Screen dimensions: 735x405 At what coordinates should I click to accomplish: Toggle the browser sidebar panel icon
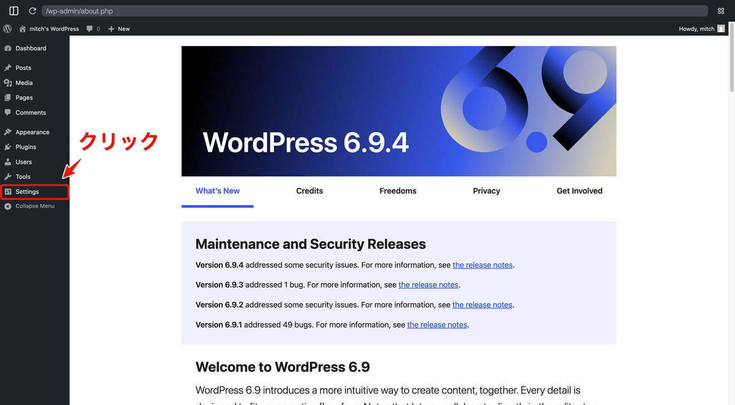click(x=14, y=11)
